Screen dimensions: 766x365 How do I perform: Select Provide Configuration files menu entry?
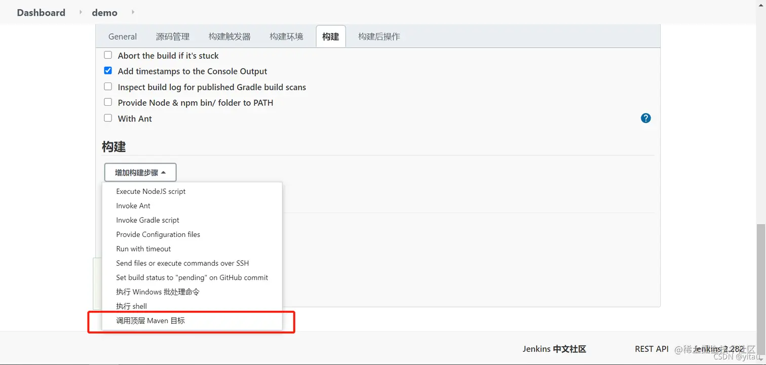pos(192,234)
